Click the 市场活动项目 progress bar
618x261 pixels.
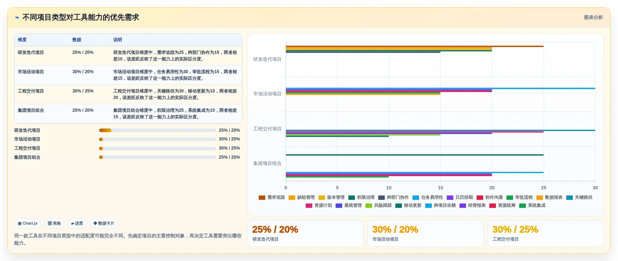157,139
